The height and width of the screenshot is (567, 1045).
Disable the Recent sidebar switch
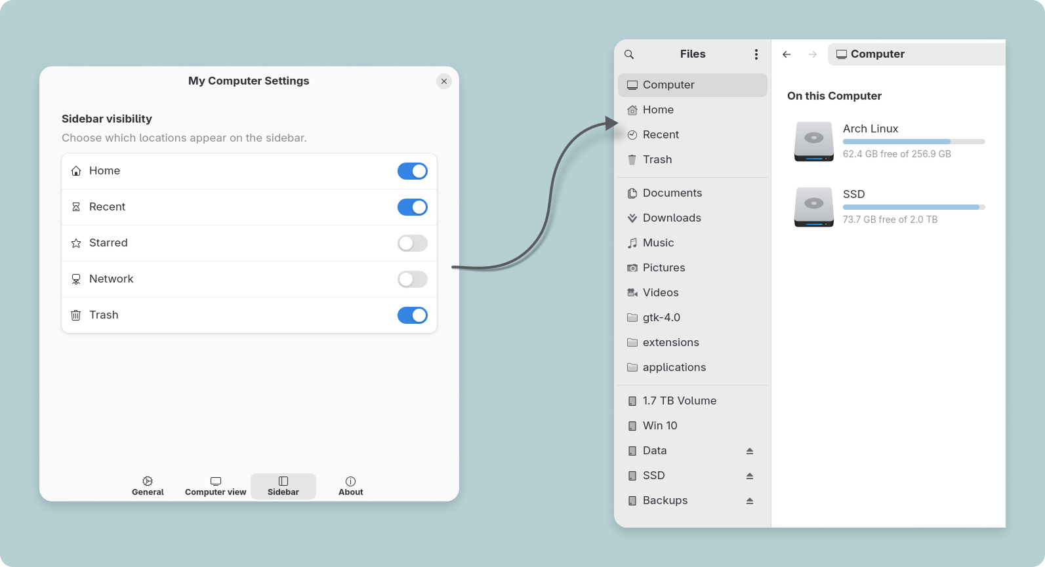coord(413,207)
